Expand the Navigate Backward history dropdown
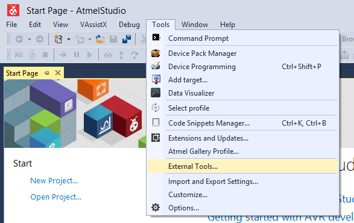This screenshot has height=223, width=354. [30, 40]
